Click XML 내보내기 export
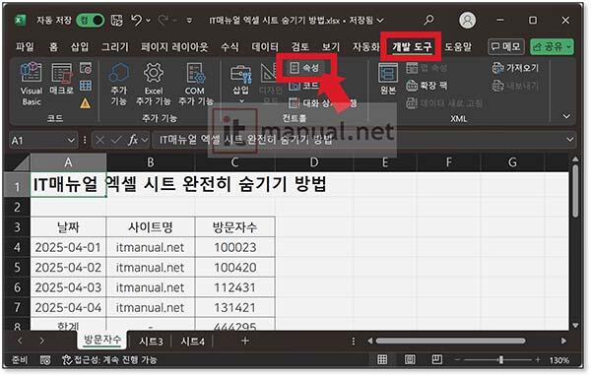The width and height of the screenshot is (591, 376). point(515,86)
